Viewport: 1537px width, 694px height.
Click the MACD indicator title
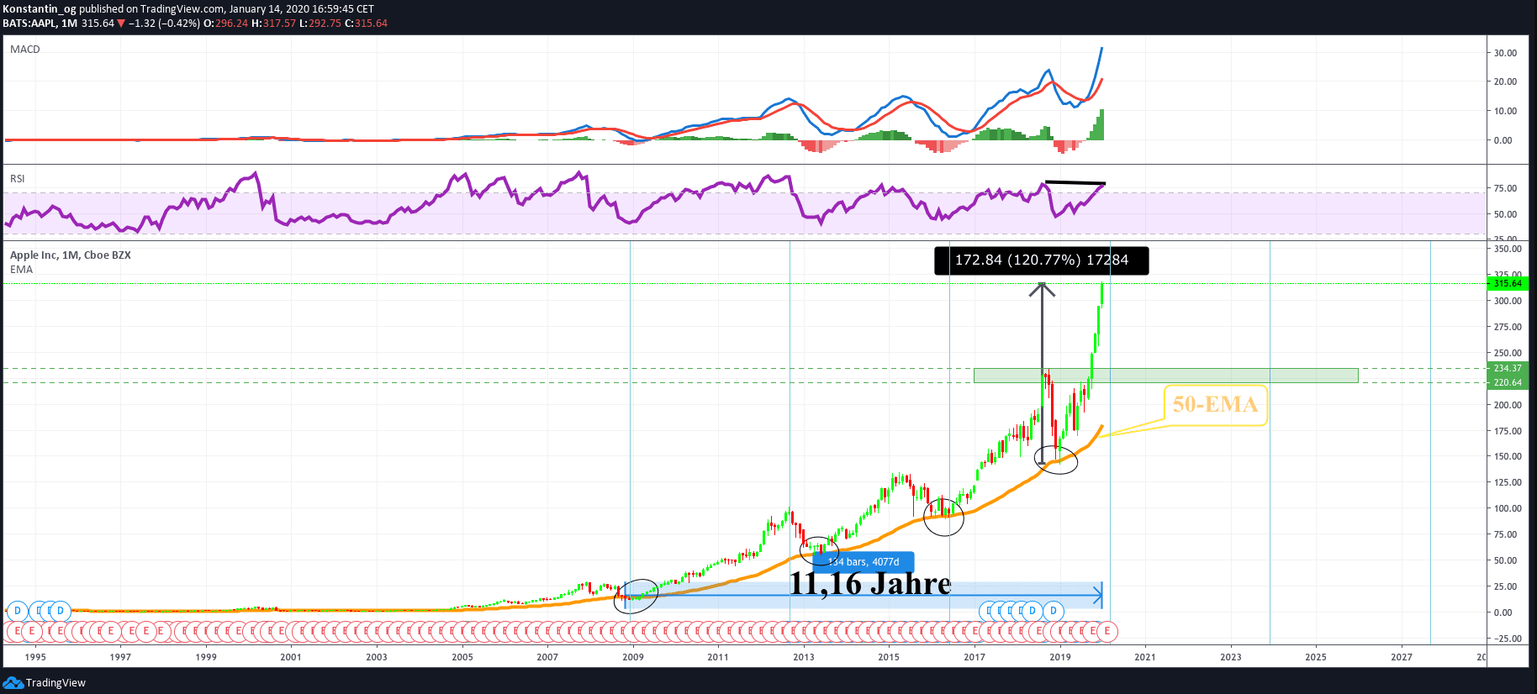25,50
